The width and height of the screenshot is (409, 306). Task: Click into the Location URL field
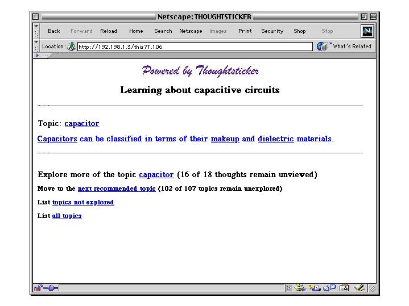(x=195, y=47)
